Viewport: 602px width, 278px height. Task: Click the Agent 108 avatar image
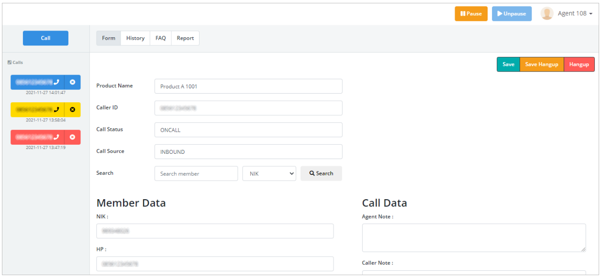546,13
